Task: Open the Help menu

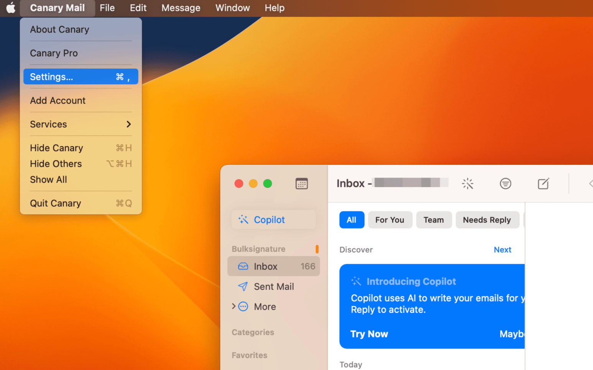Action: pos(274,8)
